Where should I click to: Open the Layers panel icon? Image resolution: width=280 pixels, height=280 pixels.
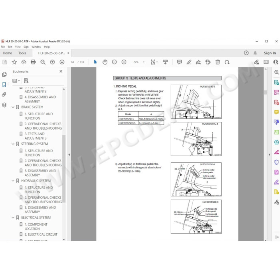(x=4, y=105)
